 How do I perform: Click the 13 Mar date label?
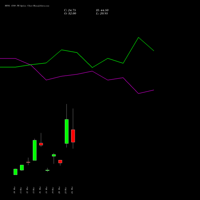[34, 190]
